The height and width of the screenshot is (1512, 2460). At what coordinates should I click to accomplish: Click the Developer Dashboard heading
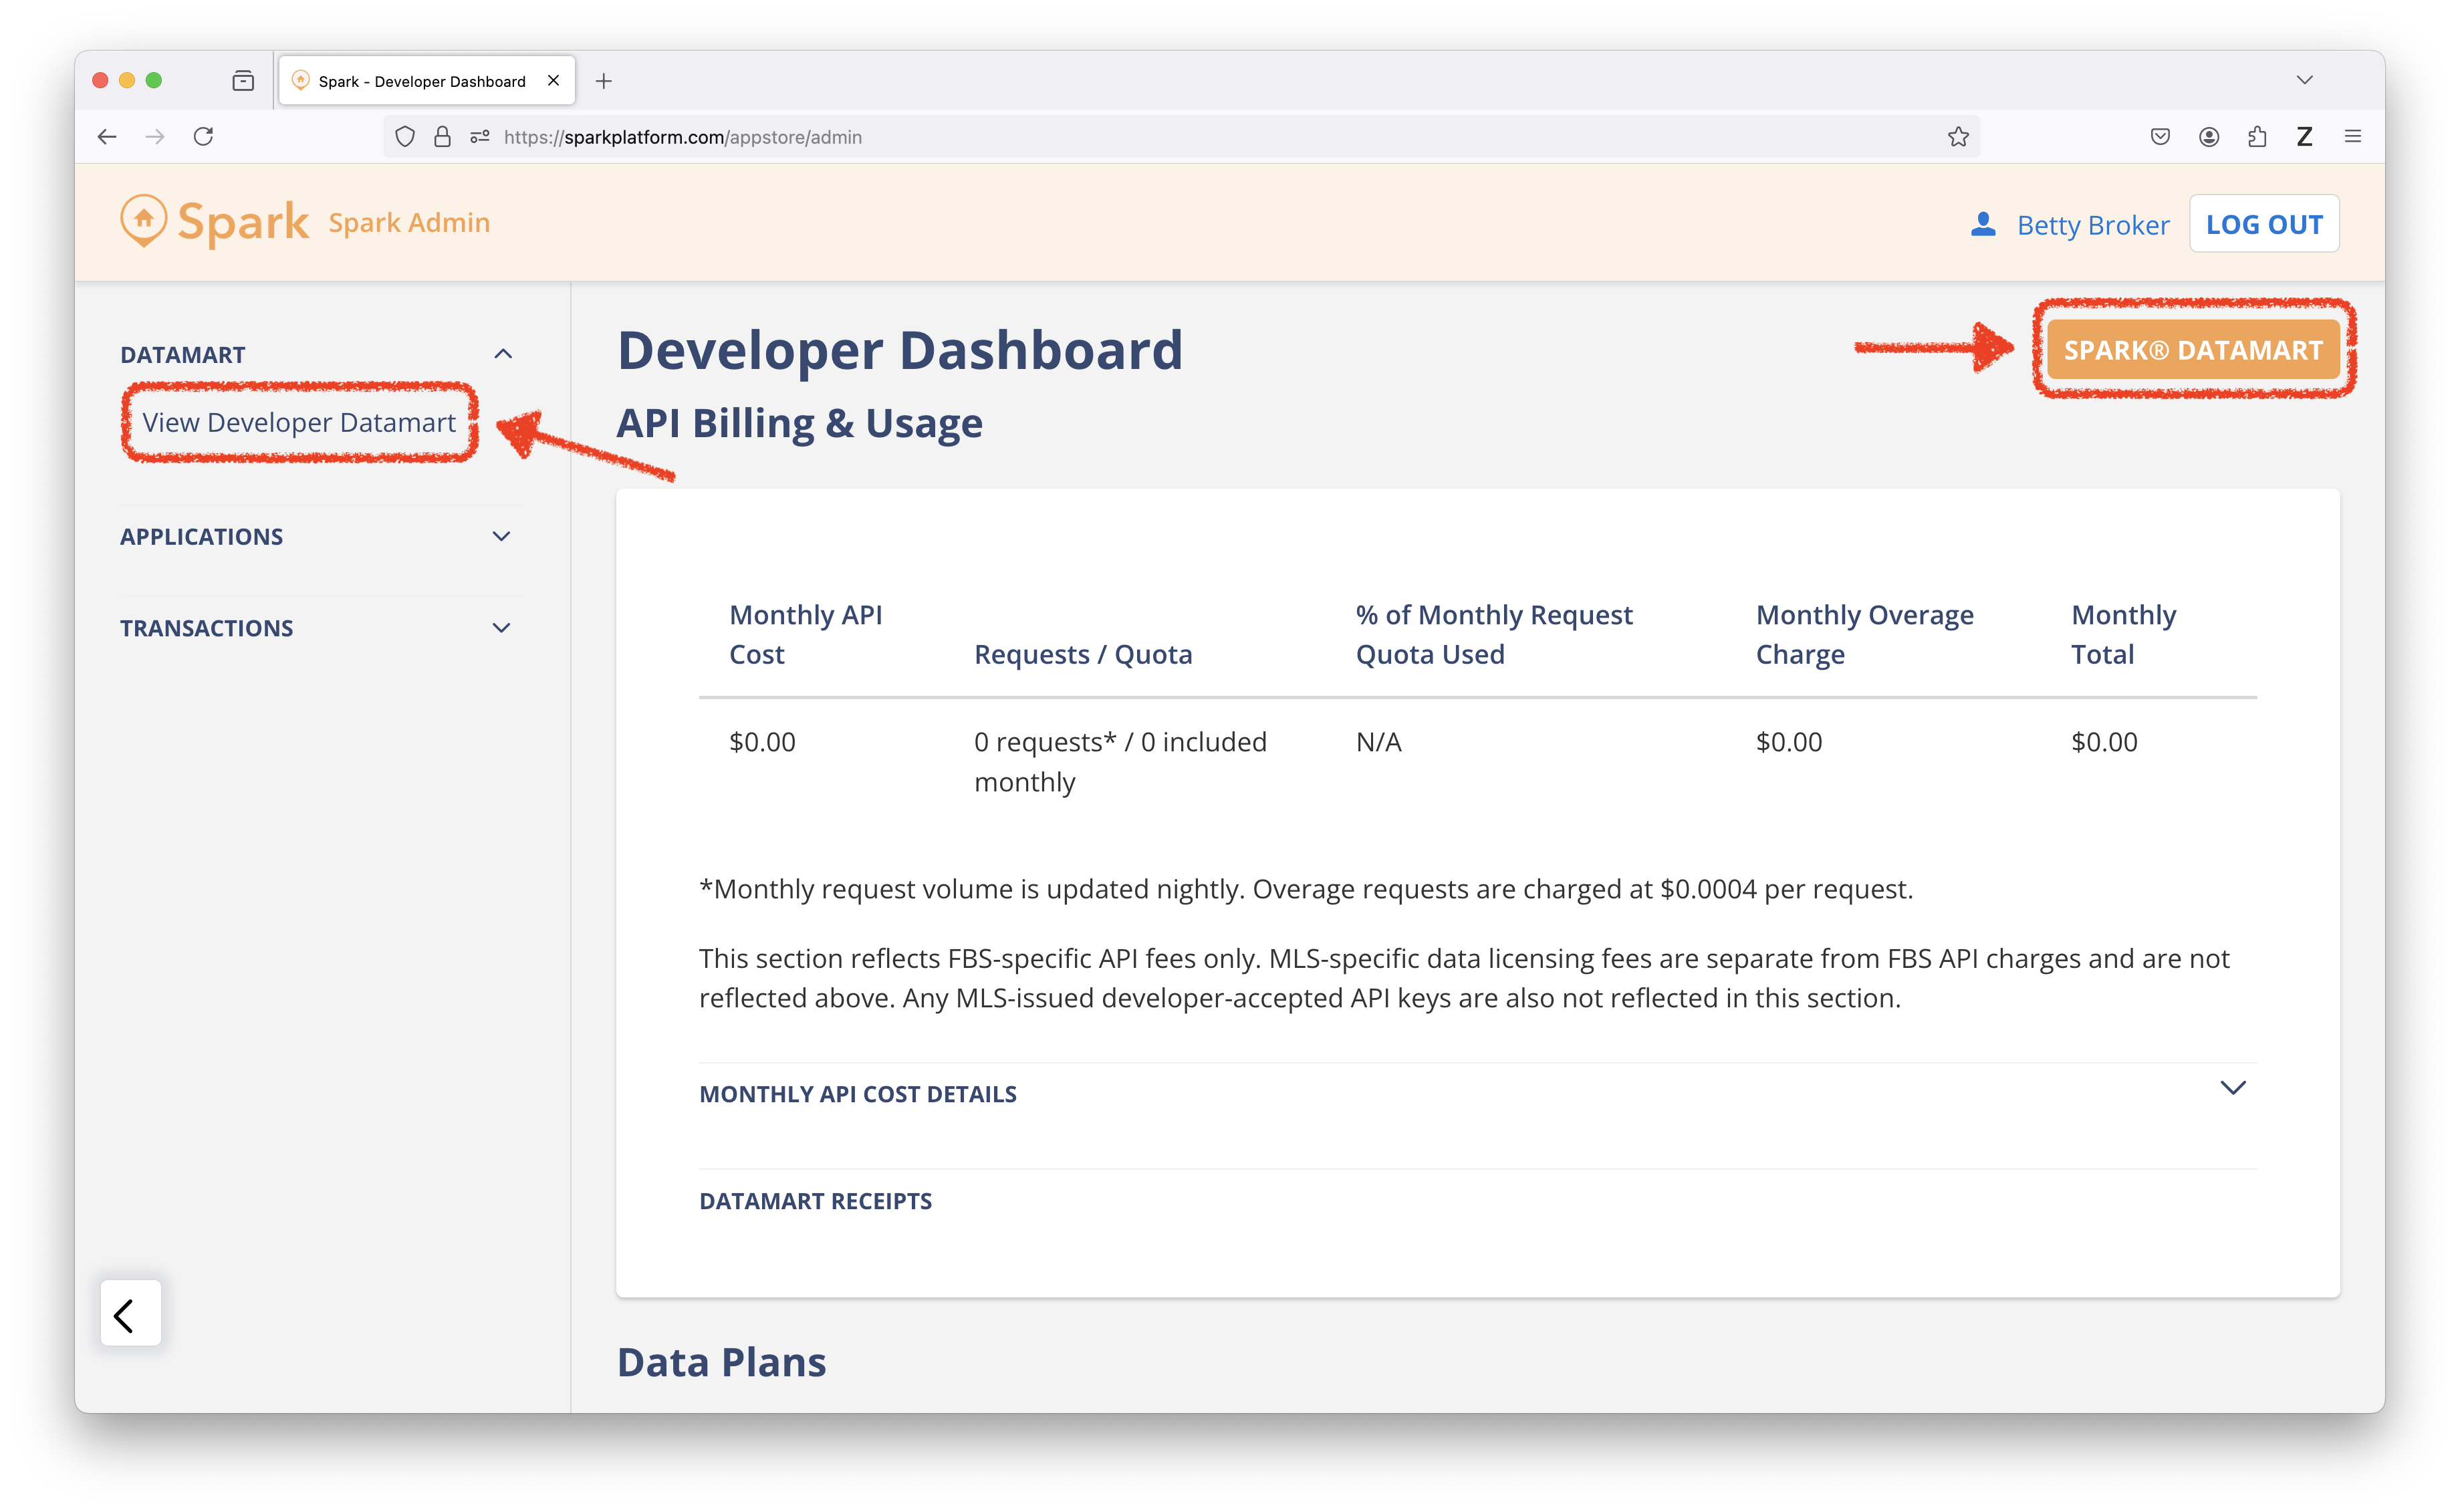pyautogui.click(x=900, y=350)
